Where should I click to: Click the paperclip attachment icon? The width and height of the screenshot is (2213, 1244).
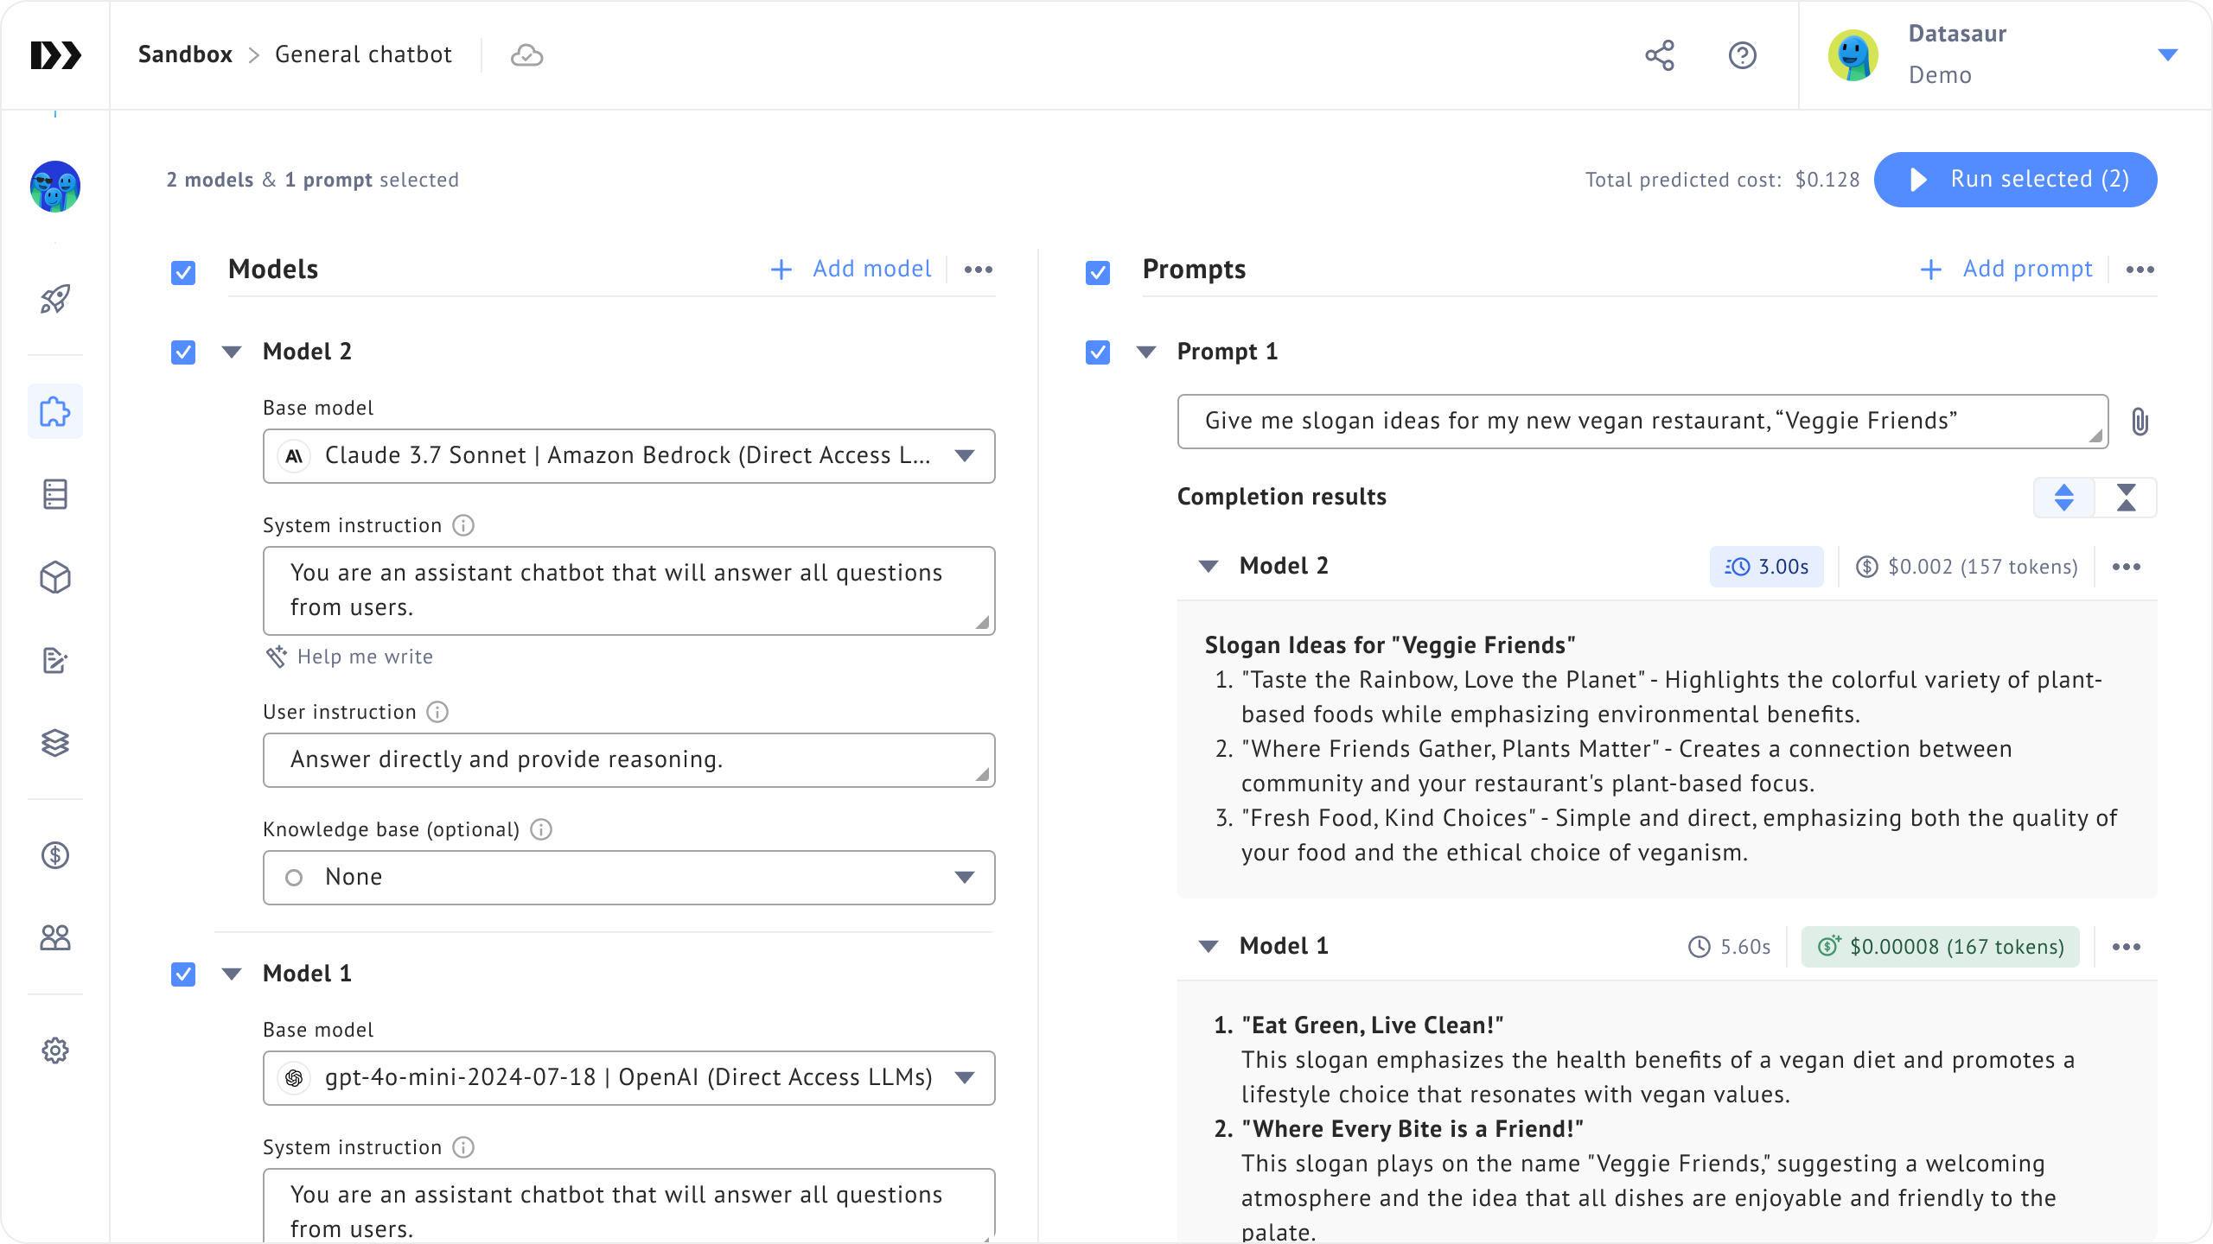click(x=2140, y=422)
